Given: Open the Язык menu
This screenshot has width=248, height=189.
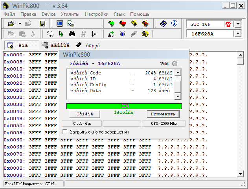Looking at the screenshot, I should pyautogui.click(x=119, y=14).
